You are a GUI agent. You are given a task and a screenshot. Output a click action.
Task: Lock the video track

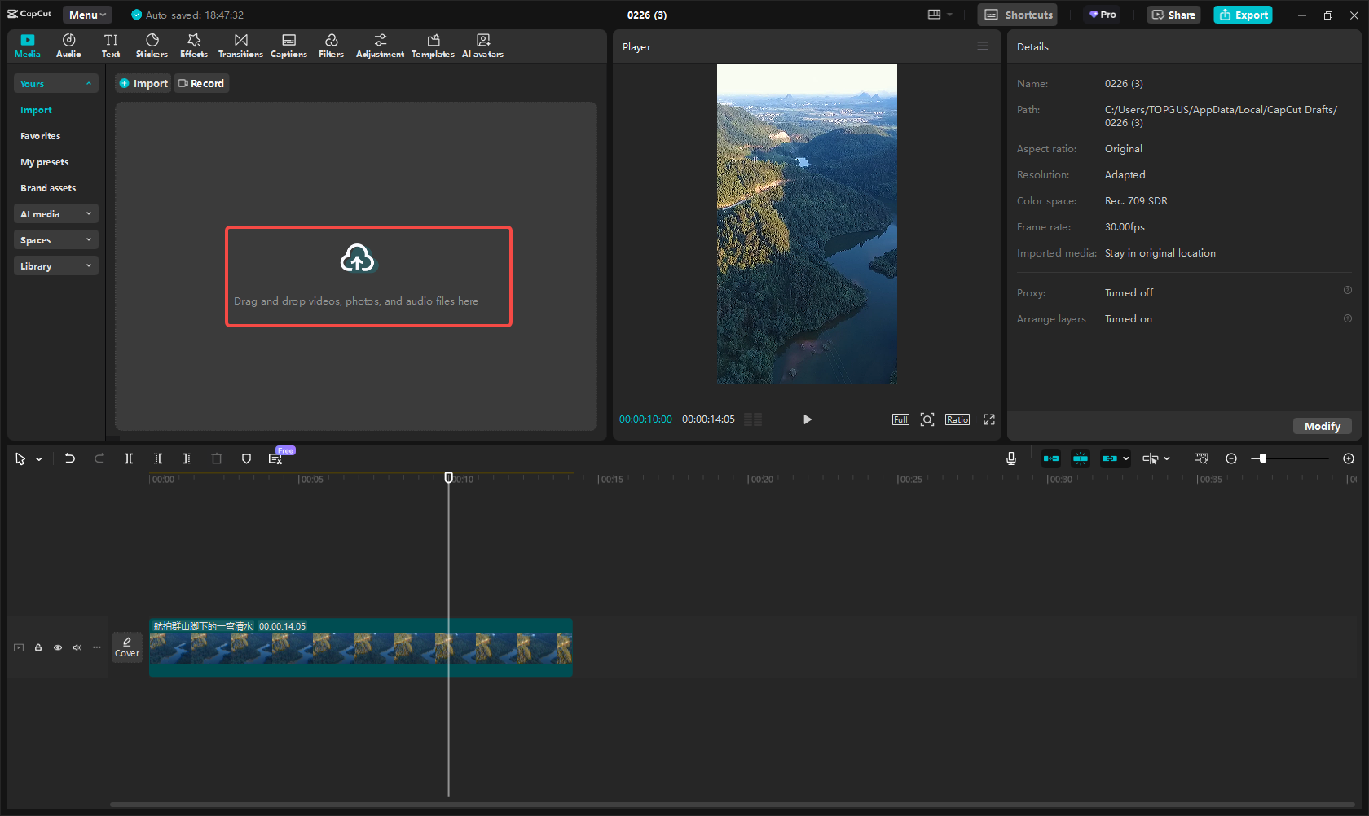[x=37, y=647]
